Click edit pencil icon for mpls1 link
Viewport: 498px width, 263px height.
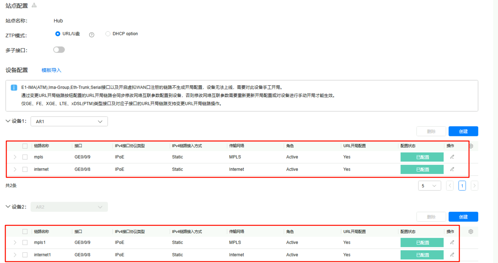(x=452, y=242)
